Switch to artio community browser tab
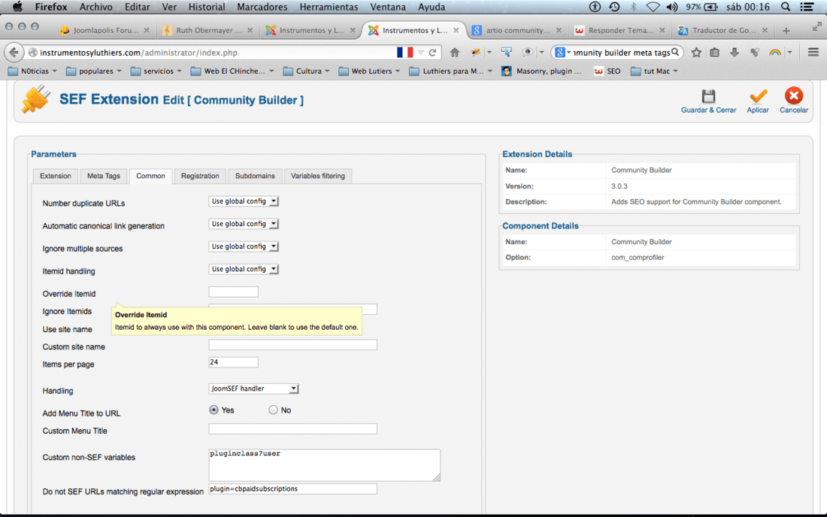827x517 pixels. (x=517, y=31)
